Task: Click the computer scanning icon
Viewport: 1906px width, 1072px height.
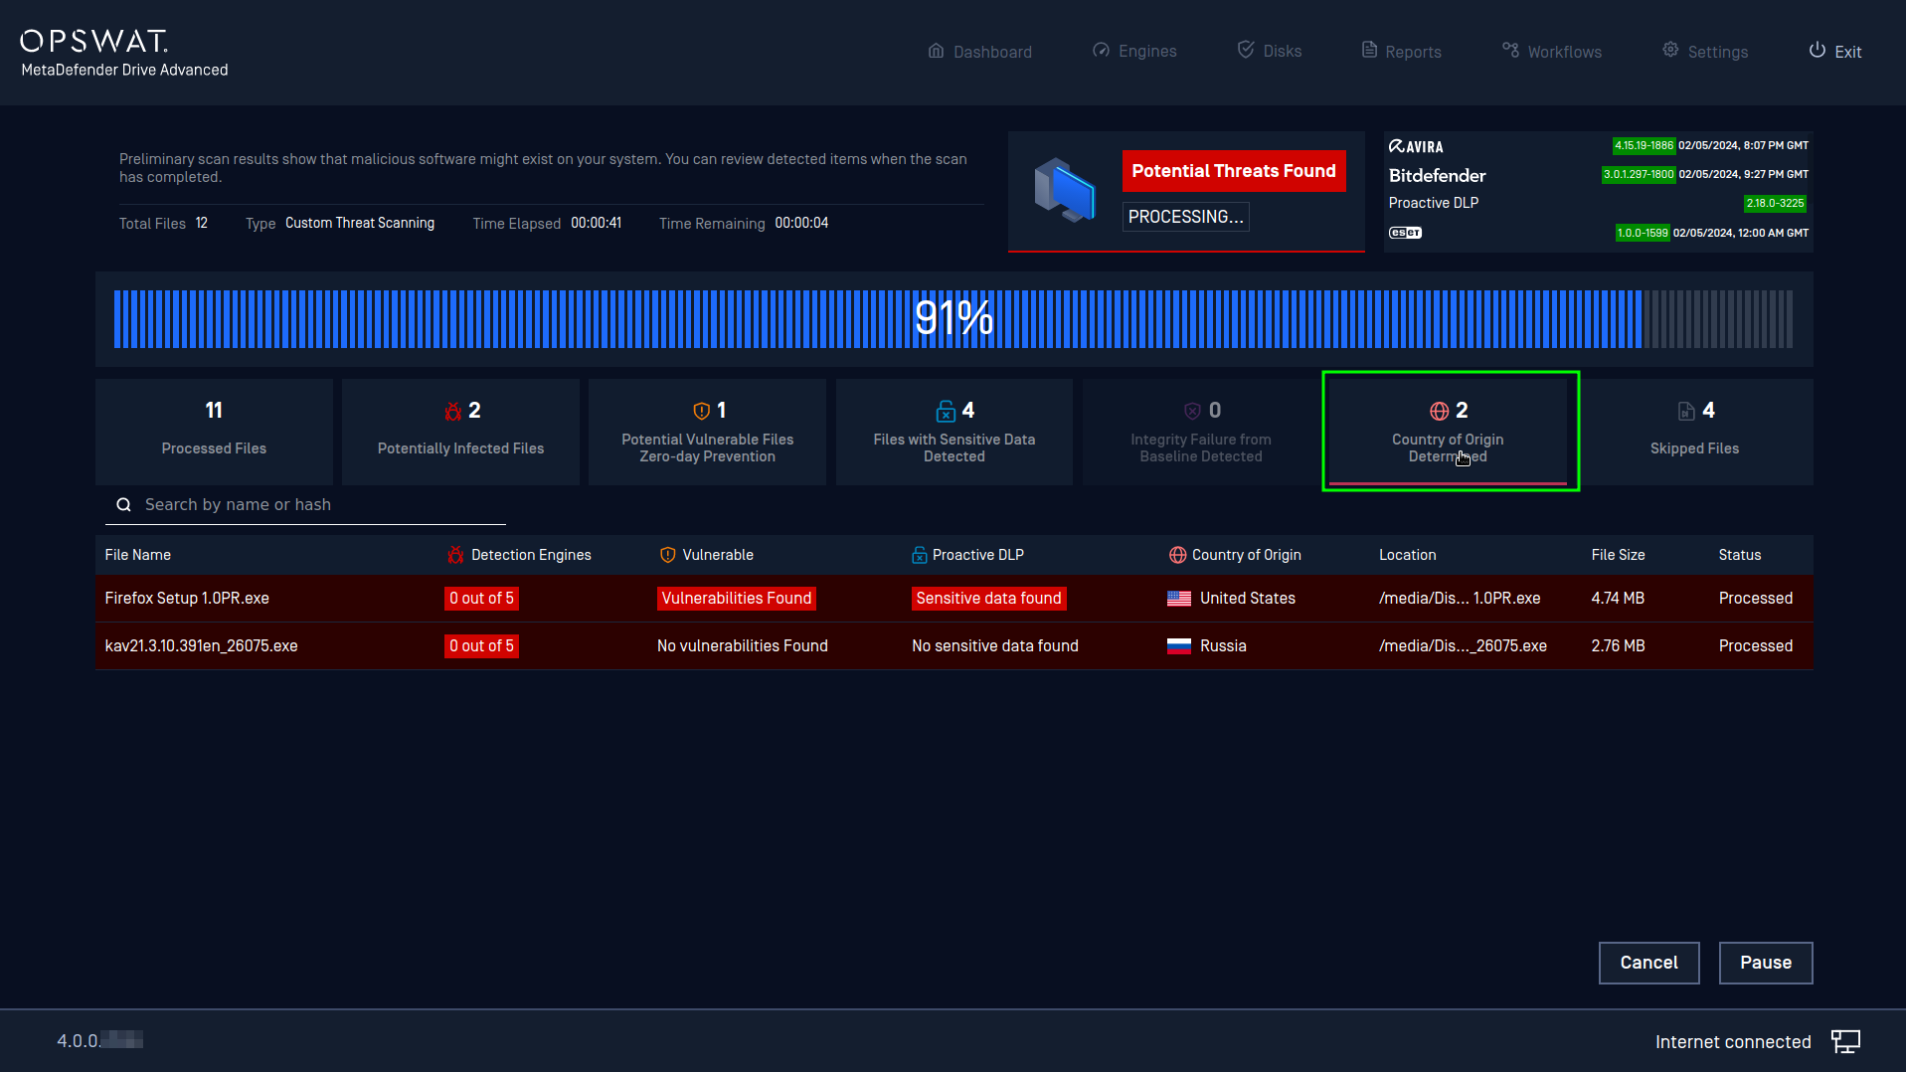Action: click(1064, 190)
